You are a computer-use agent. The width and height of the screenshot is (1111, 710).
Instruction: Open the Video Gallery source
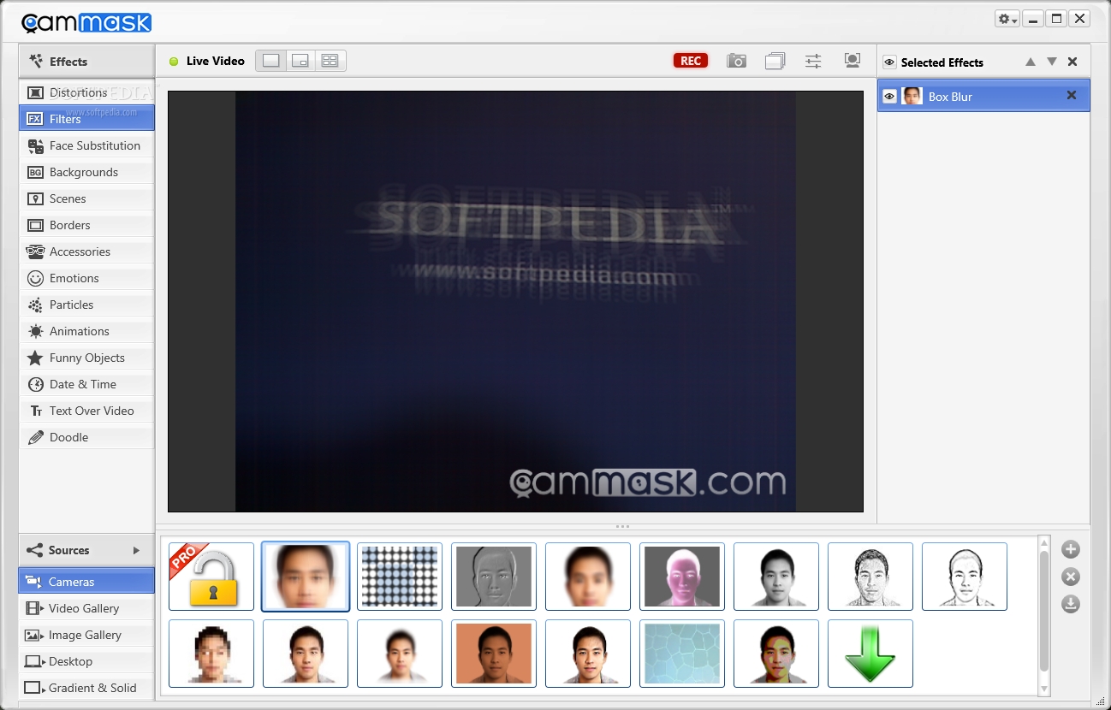pos(86,608)
